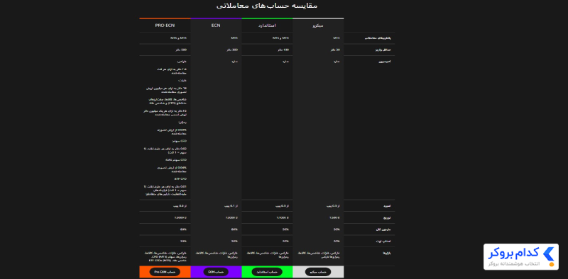568x279 pixels.
Task: Click the استاپ اوت row label
Action: click(x=384, y=241)
